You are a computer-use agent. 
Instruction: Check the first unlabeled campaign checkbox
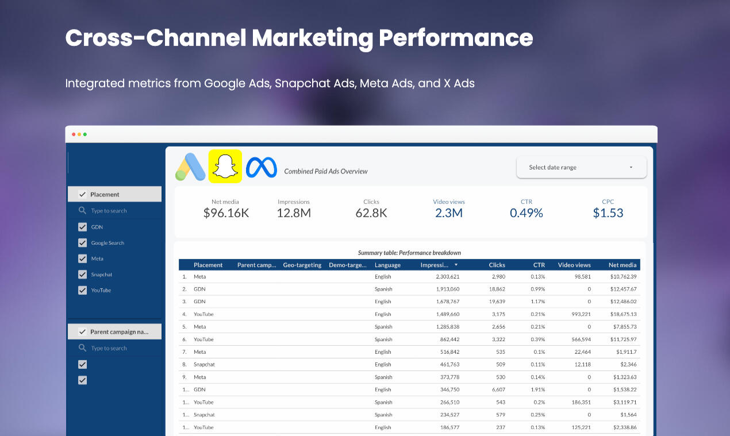(83, 364)
